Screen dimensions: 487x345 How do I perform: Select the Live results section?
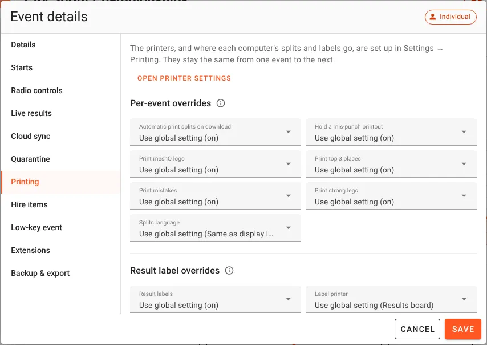click(x=61, y=113)
